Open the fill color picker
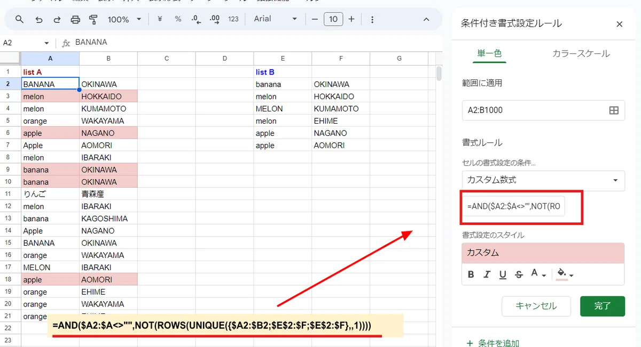The height and width of the screenshot is (347, 641). point(565,275)
